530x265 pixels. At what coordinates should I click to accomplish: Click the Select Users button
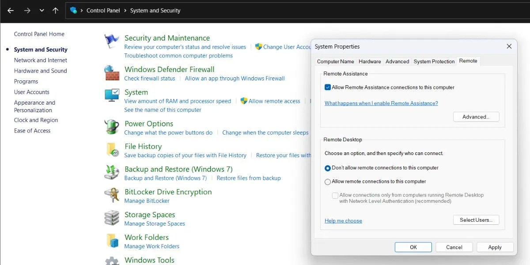click(x=476, y=220)
